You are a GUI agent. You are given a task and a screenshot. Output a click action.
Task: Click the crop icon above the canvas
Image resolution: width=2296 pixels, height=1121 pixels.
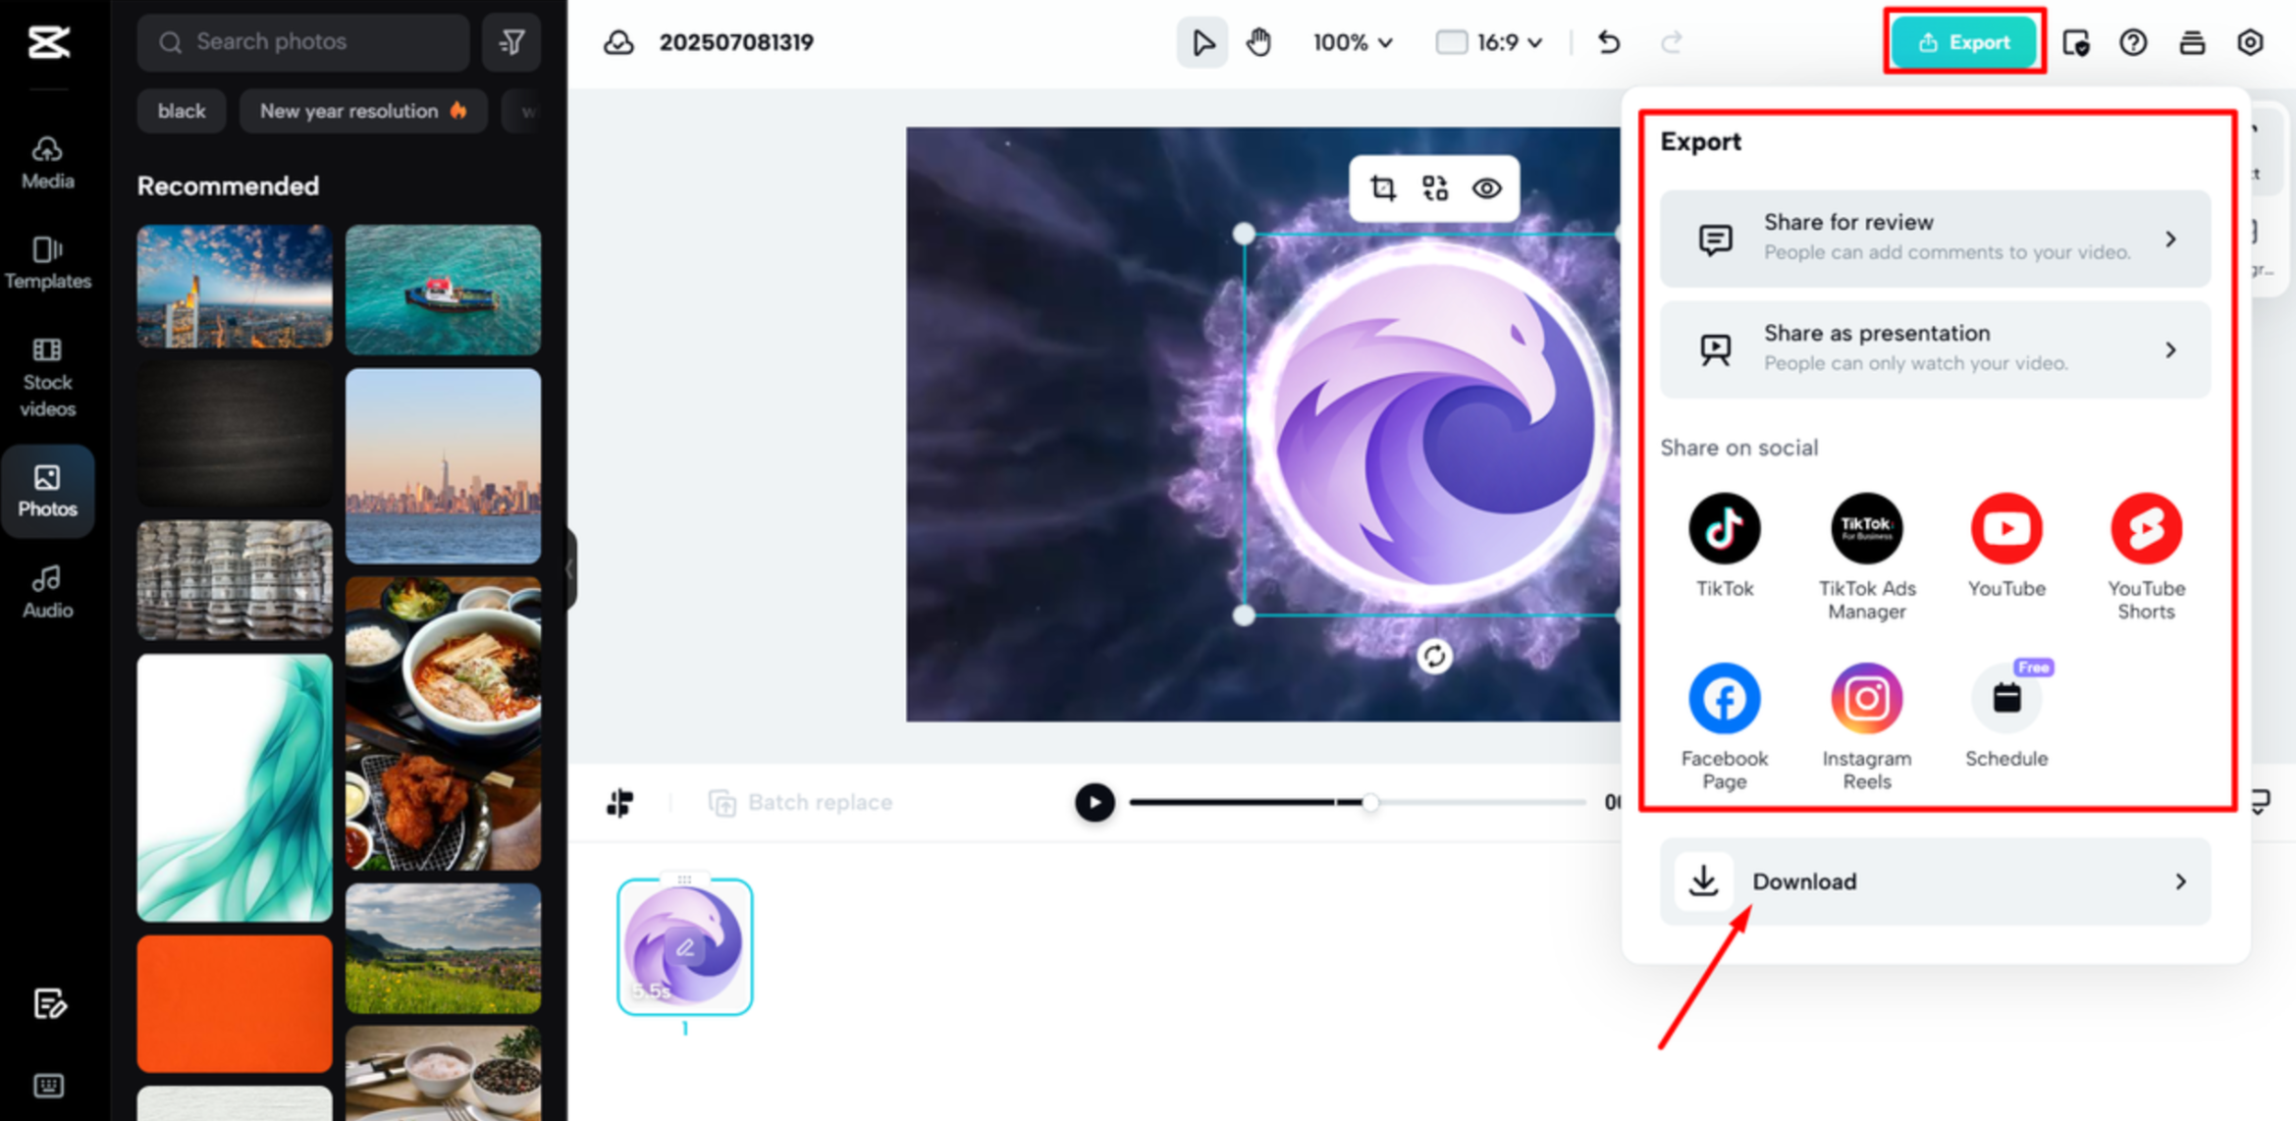(x=1382, y=187)
